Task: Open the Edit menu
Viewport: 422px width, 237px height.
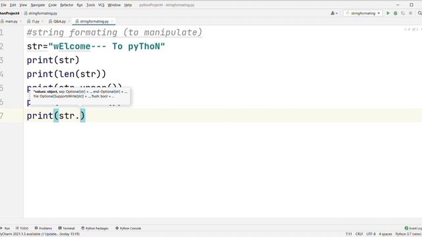Action: pos(13,5)
